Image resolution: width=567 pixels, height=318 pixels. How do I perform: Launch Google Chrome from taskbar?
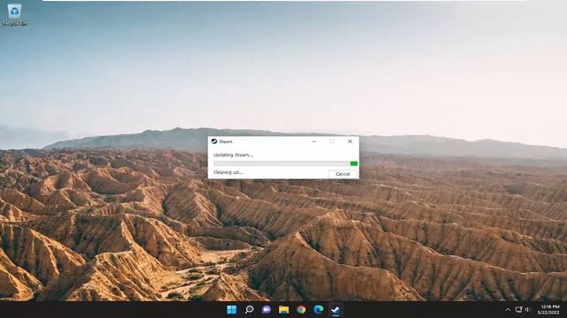point(301,310)
